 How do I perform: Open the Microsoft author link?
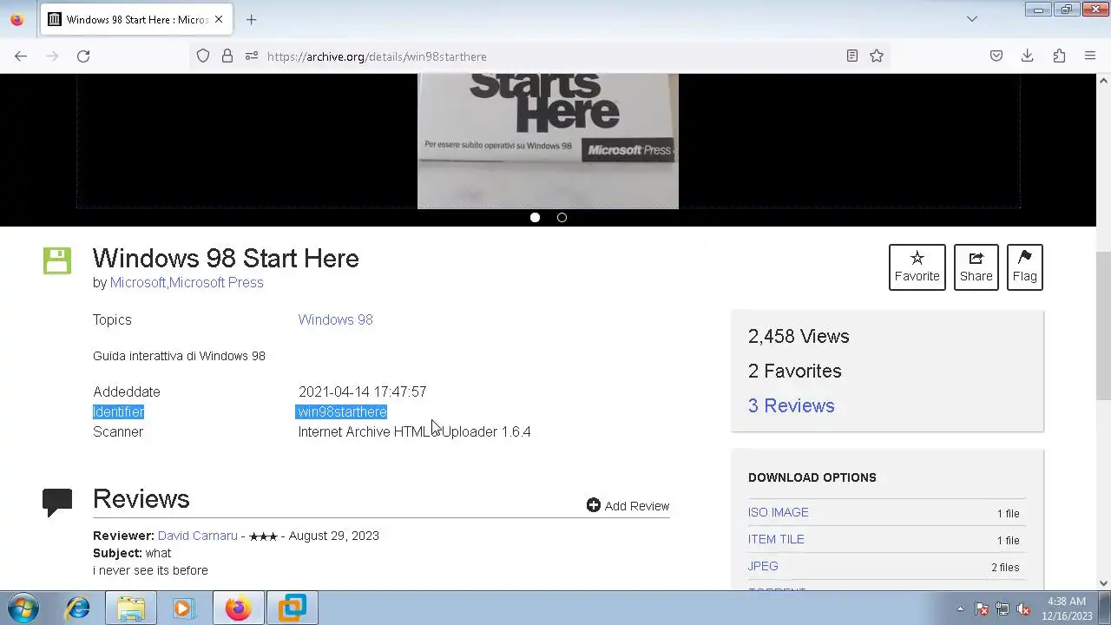(x=137, y=282)
